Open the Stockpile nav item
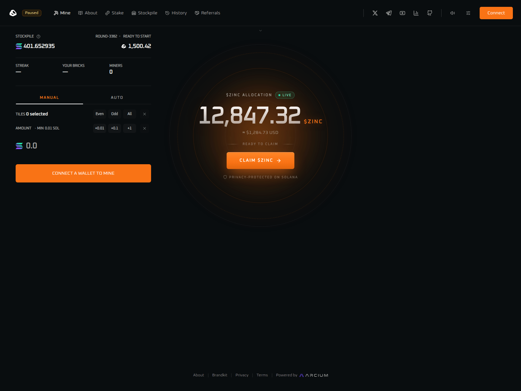Viewport: 521px width, 391px height. click(x=144, y=13)
